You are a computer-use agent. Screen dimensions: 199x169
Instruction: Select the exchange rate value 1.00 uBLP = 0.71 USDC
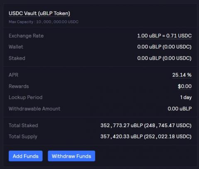coord(164,36)
